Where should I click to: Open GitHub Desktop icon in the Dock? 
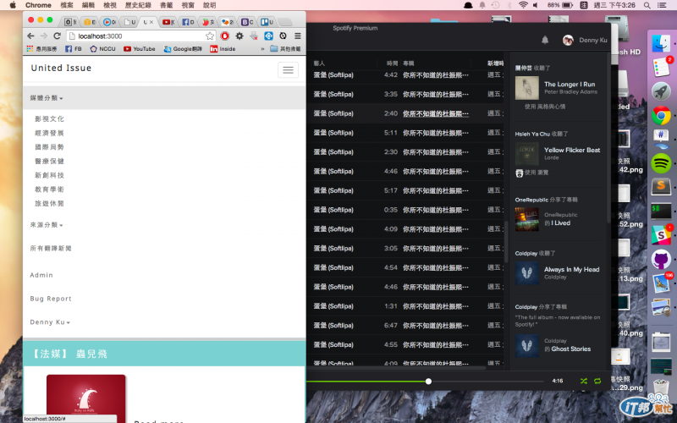click(661, 260)
